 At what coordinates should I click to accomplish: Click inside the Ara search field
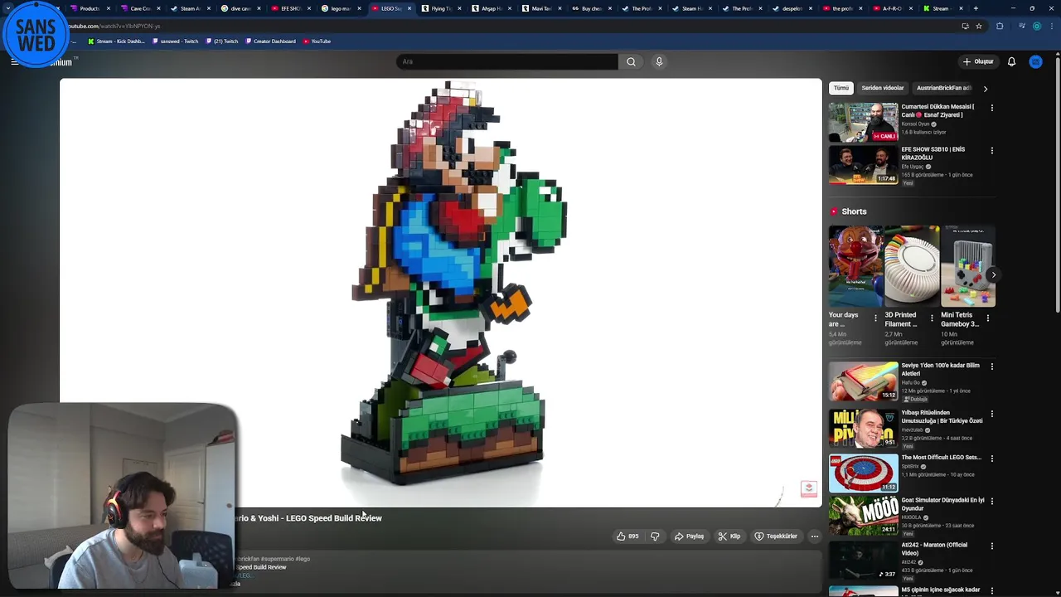click(507, 61)
